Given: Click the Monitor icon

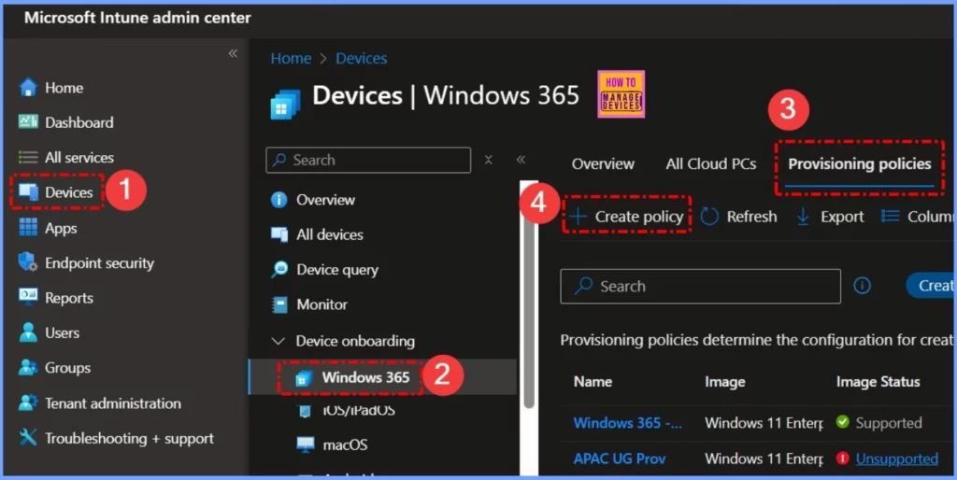Looking at the screenshot, I should coord(279,304).
